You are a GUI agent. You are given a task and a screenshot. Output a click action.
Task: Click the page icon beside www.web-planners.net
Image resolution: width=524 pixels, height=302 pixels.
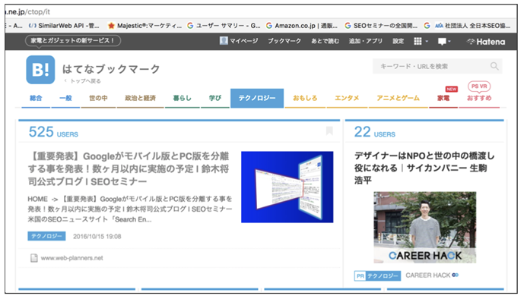click(x=33, y=258)
